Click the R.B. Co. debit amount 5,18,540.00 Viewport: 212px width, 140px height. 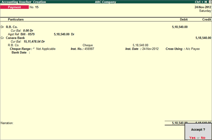[180, 27]
